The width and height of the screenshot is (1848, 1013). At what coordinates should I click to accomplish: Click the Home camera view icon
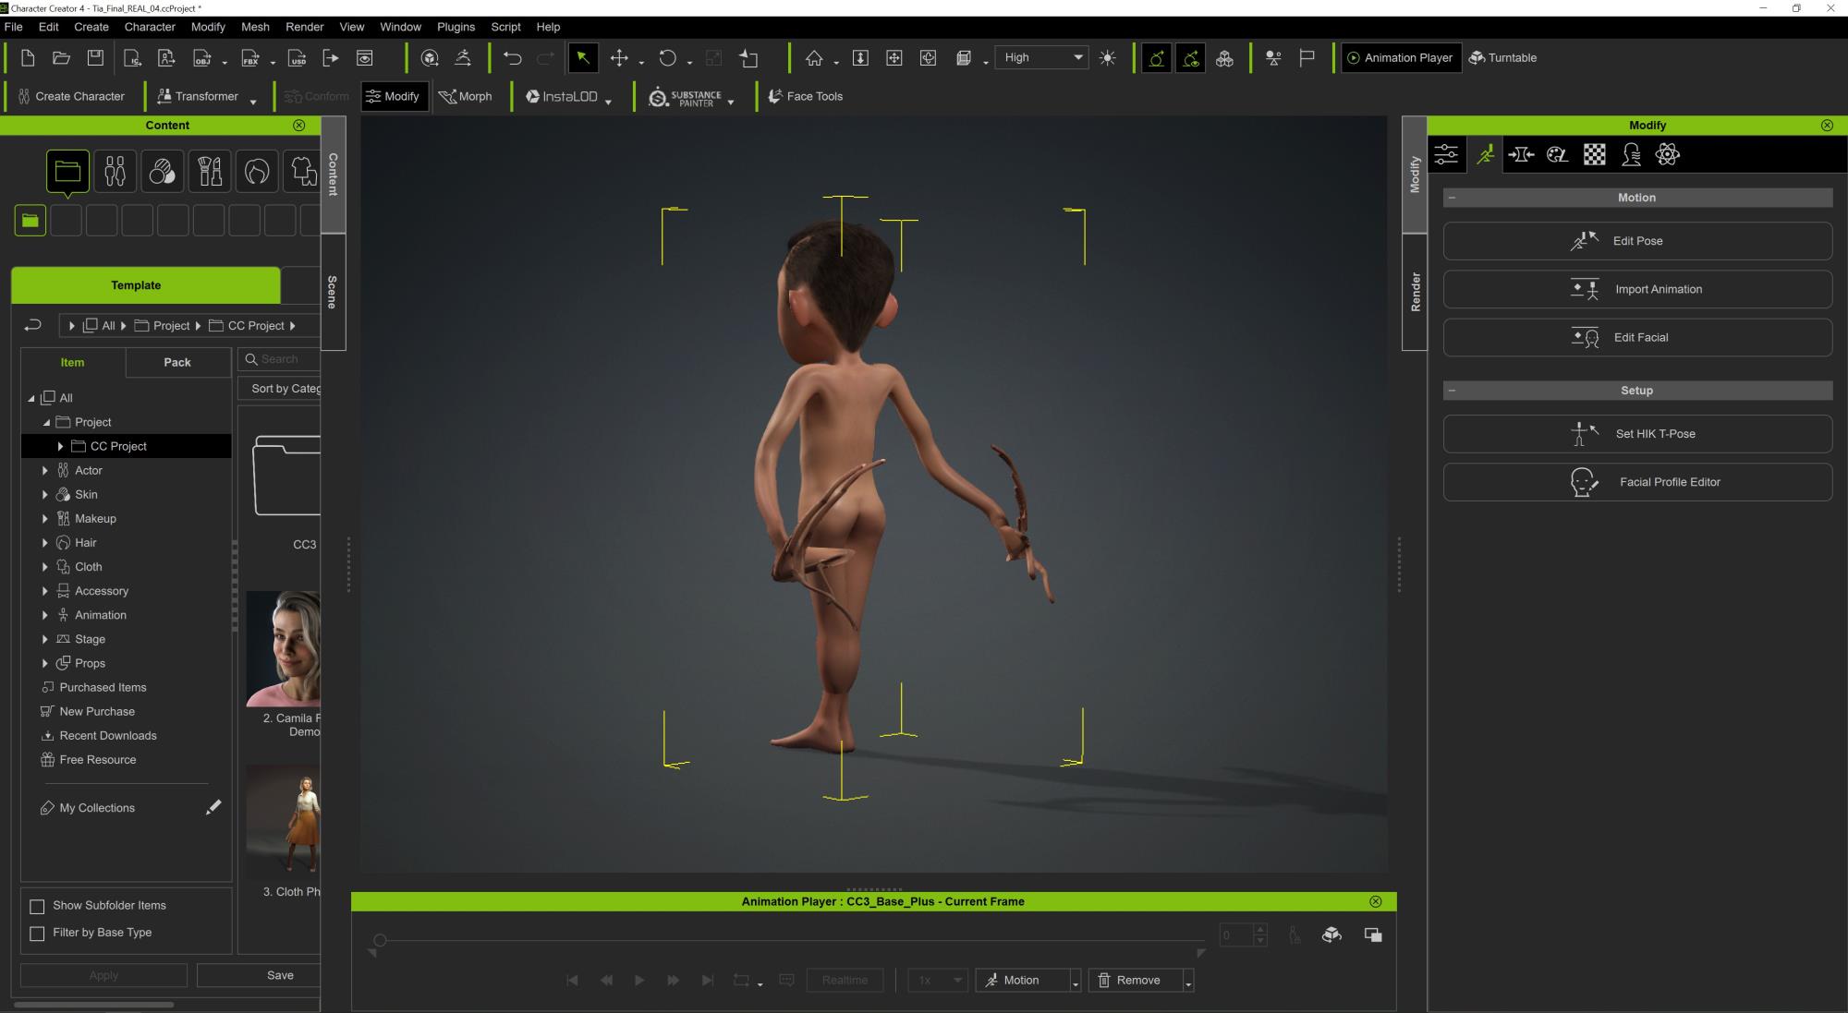pos(814,58)
